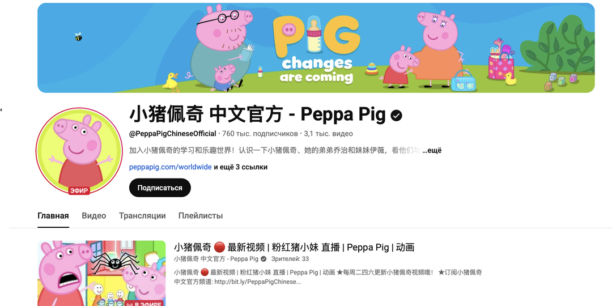Image resolution: width=612 pixels, height=306 pixels.
Task: Click channel name under the video title
Action: [216, 259]
